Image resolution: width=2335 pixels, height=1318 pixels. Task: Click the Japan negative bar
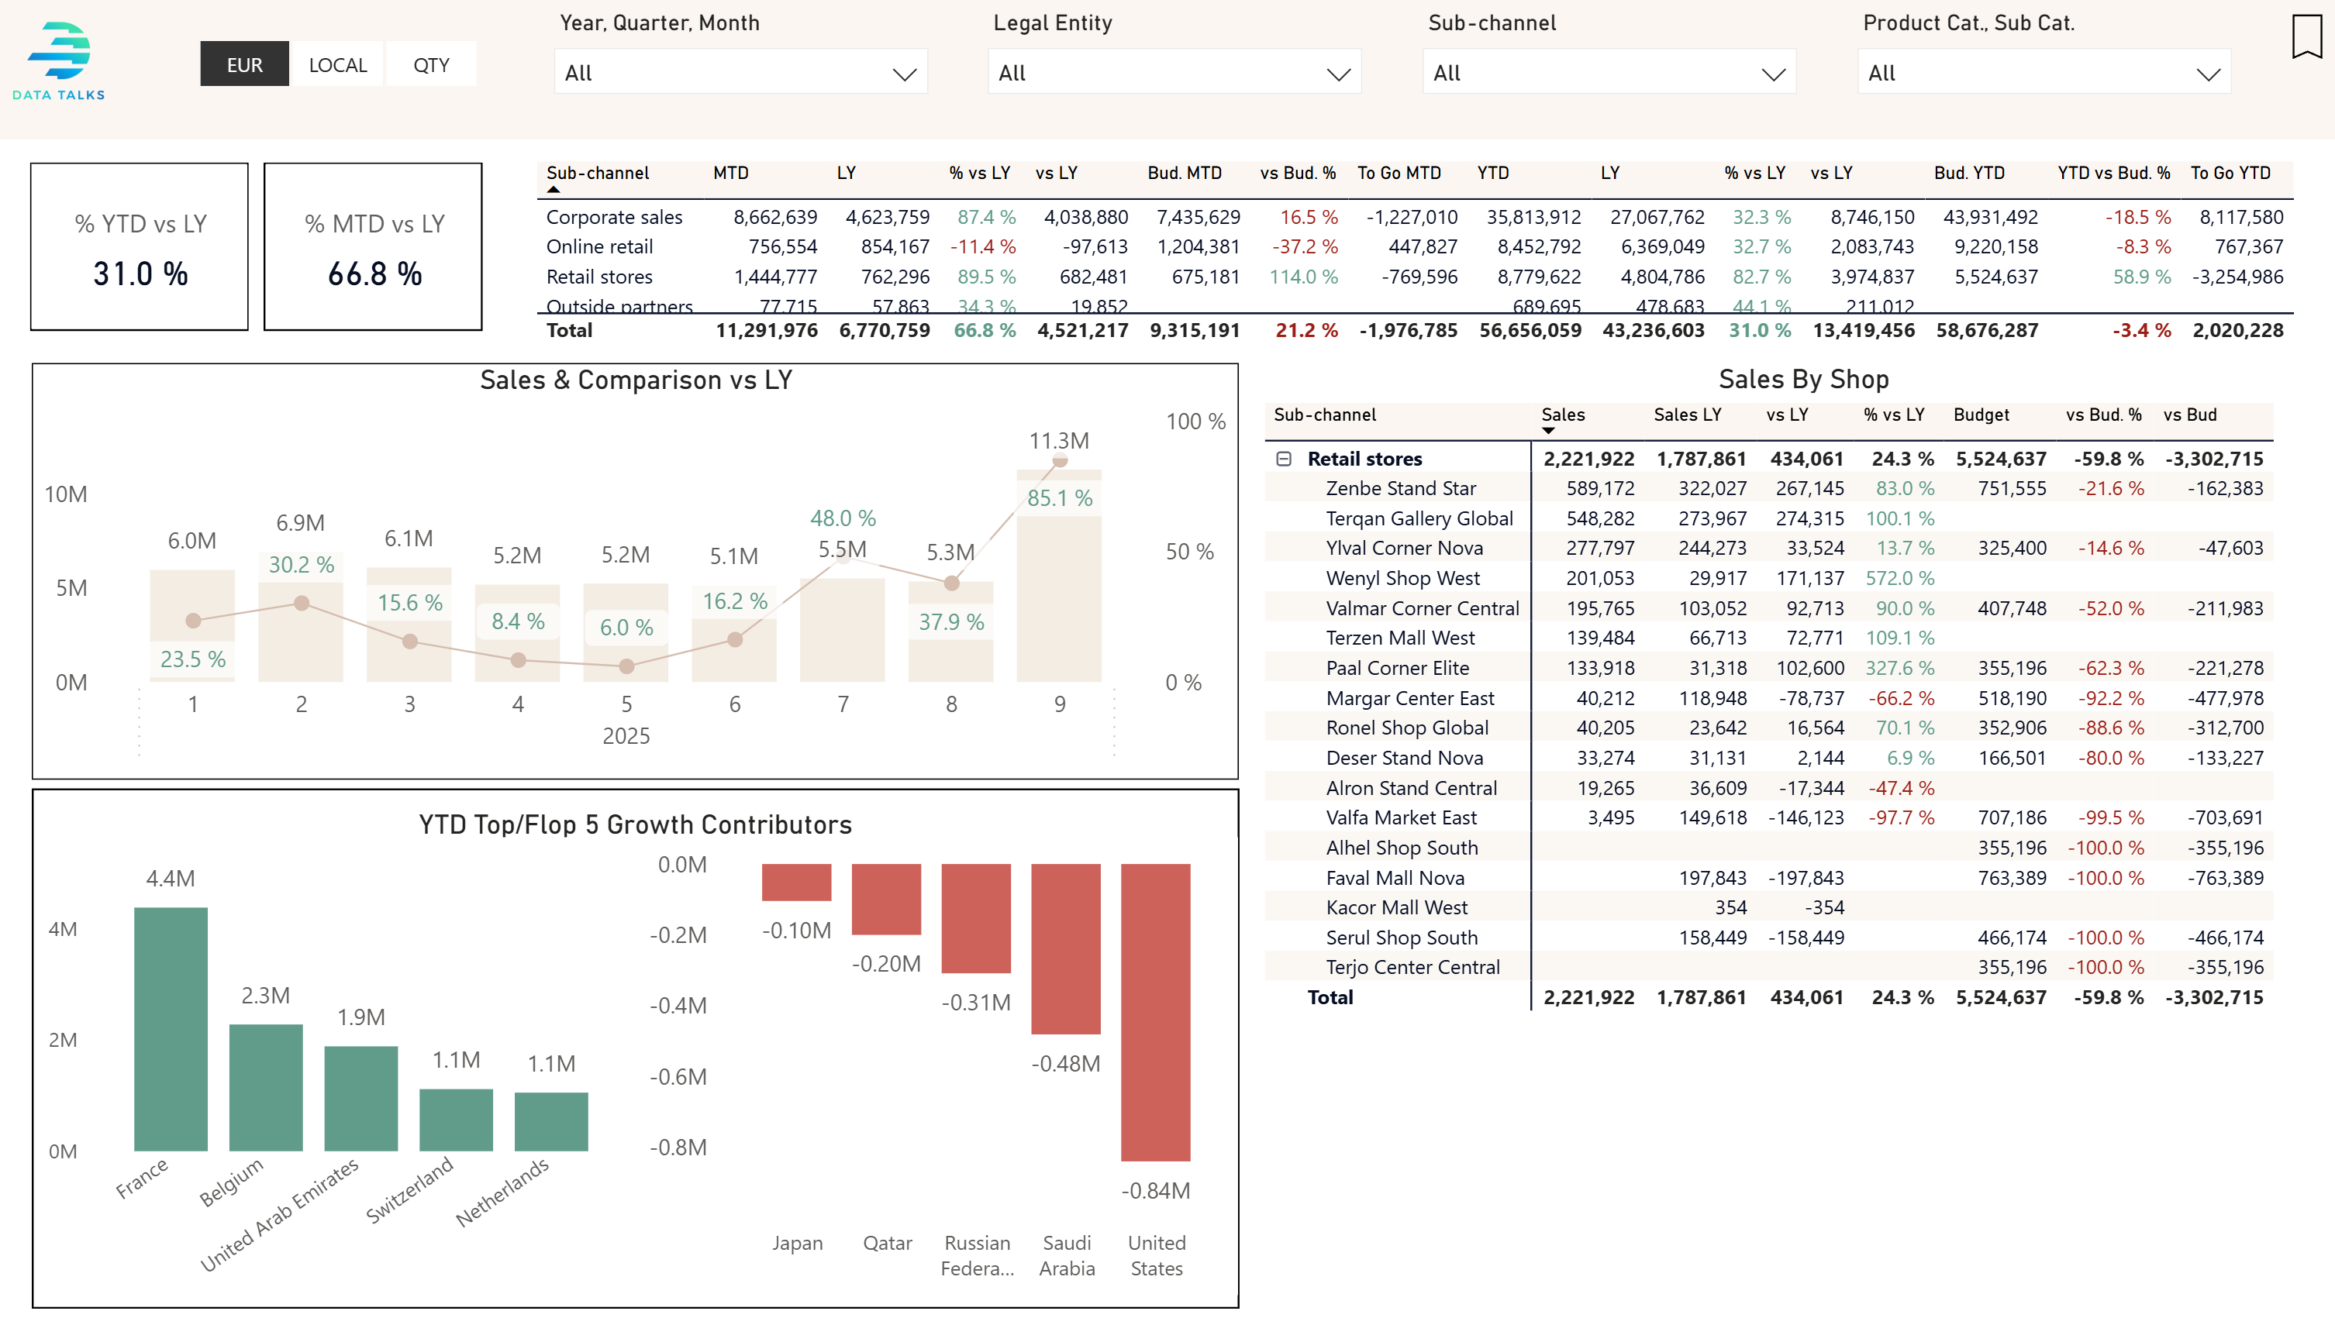[796, 883]
